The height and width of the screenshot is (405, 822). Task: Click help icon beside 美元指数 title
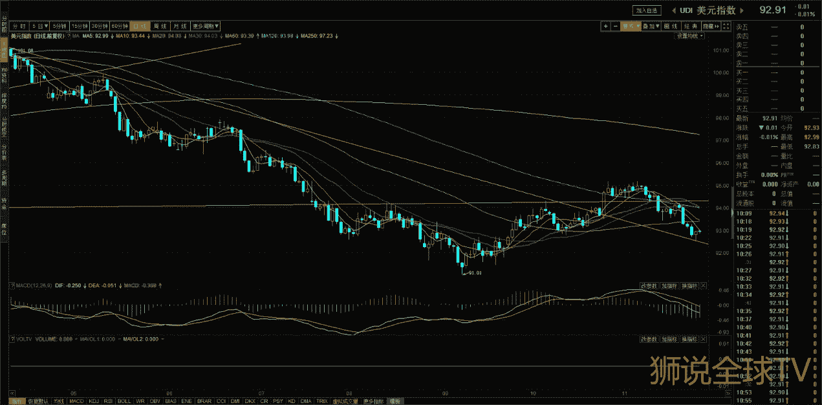tap(69, 36)
